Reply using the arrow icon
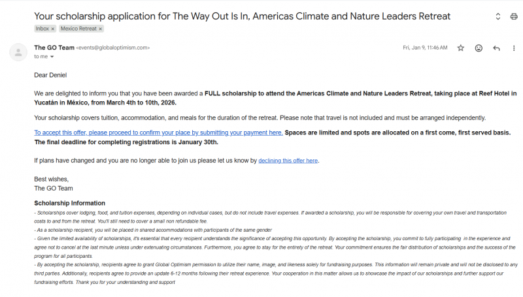 pyautogui.click(x=496, y=48)
